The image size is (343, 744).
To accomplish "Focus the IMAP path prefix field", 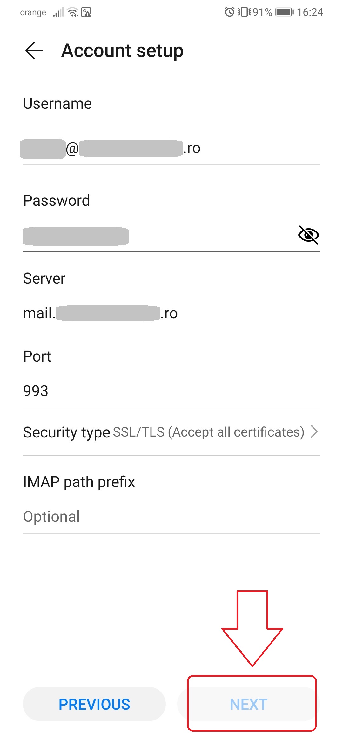I will tap(171, 517).
